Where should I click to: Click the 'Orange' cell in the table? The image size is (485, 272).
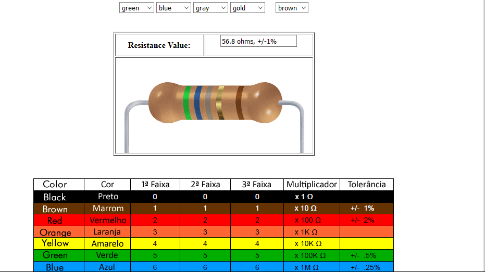[x=59, y=232]
